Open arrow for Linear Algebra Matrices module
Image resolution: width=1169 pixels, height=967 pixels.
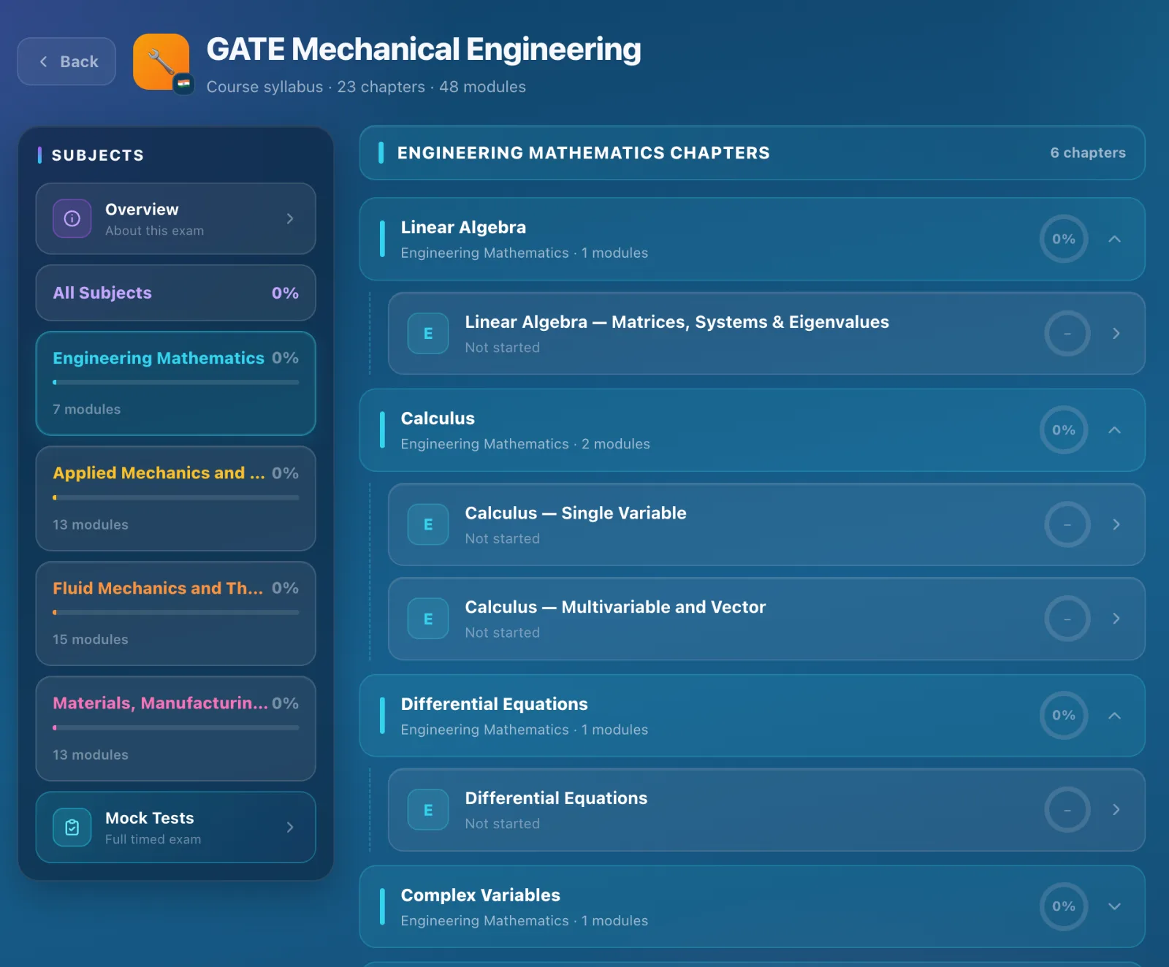coord(1116,333)
